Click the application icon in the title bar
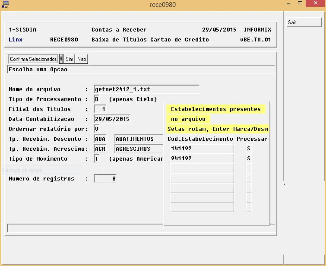326x266 pixels. click(x=6, y=4)
